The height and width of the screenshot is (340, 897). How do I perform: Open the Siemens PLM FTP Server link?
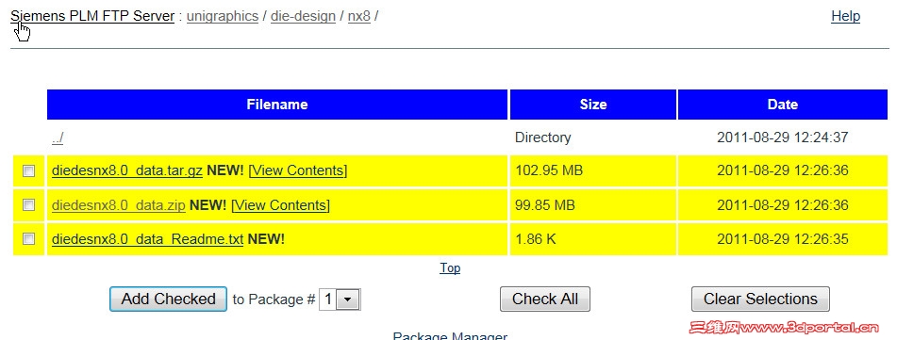coord(92,16)
